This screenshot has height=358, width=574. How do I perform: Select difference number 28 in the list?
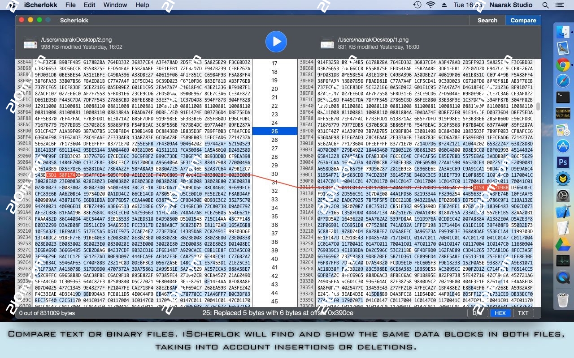click(x=275, y=157)
